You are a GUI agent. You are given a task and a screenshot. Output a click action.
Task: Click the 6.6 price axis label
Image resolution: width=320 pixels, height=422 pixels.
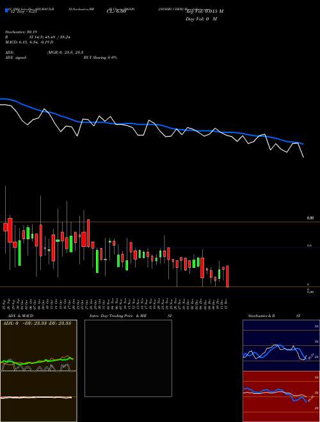click(x=310, y=246)
